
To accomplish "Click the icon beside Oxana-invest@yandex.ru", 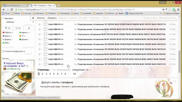I will tap(4, 51).
